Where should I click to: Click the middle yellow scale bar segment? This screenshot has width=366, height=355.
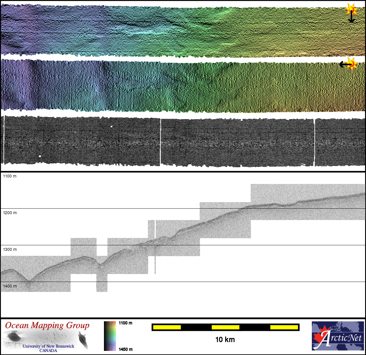225,327
